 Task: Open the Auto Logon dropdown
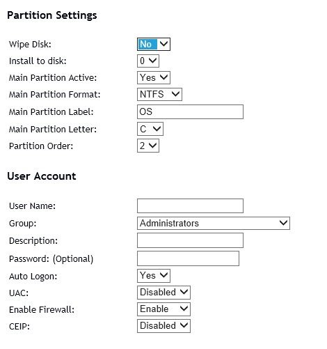(154, 276)
